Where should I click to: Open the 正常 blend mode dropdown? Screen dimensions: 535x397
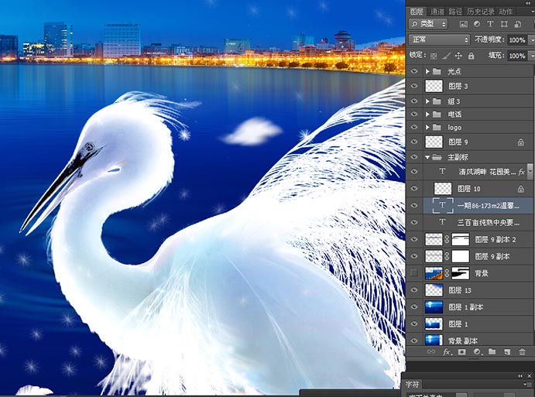pyautogui.click(x=440, y=39)
